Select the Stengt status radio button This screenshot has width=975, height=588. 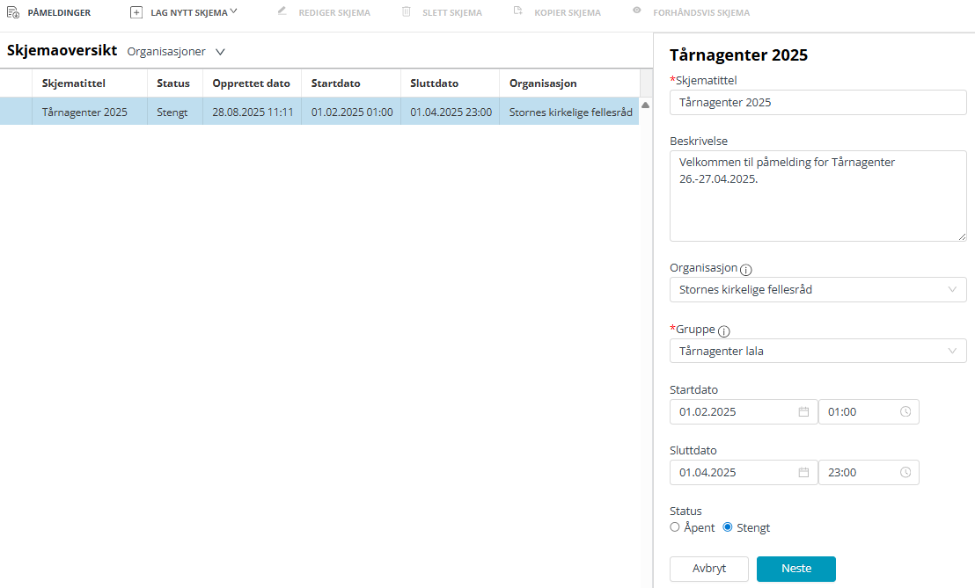click(x=728, y=527)
